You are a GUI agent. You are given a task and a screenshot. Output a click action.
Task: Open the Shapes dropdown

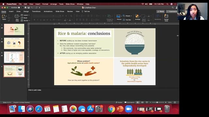[x=127, y=16]
